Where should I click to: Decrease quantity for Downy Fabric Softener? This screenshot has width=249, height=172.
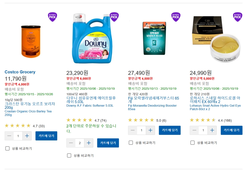coord(71,143)
